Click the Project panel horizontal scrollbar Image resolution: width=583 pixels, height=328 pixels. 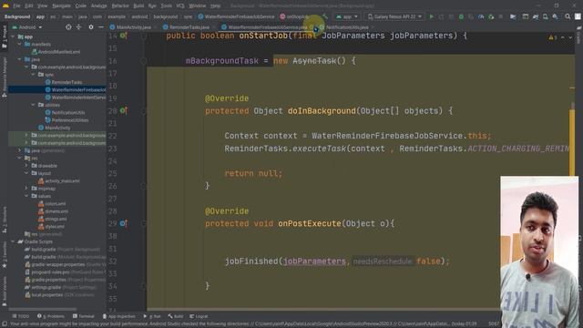43,309
